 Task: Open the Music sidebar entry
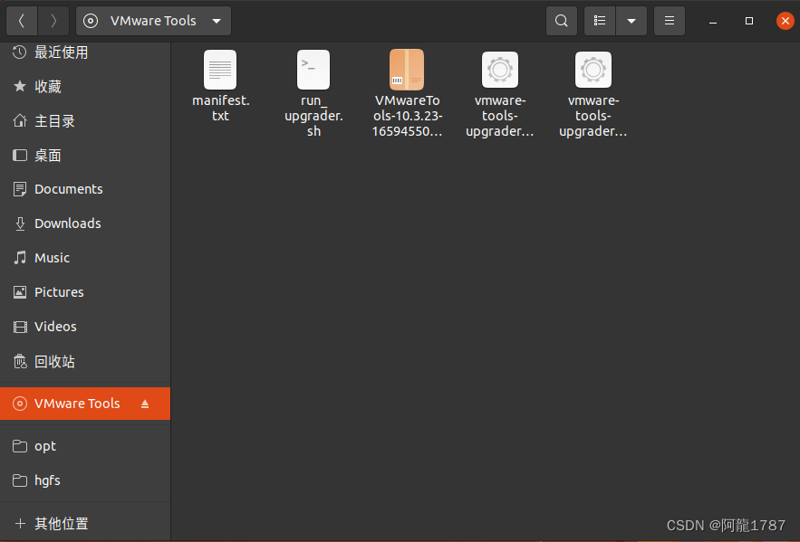(85, 258)
